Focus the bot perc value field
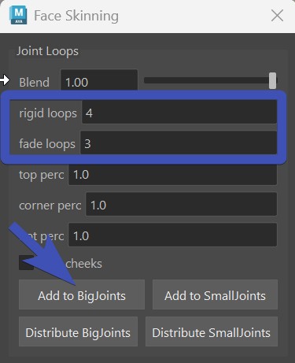295x363 pixels. pos(172,235)
